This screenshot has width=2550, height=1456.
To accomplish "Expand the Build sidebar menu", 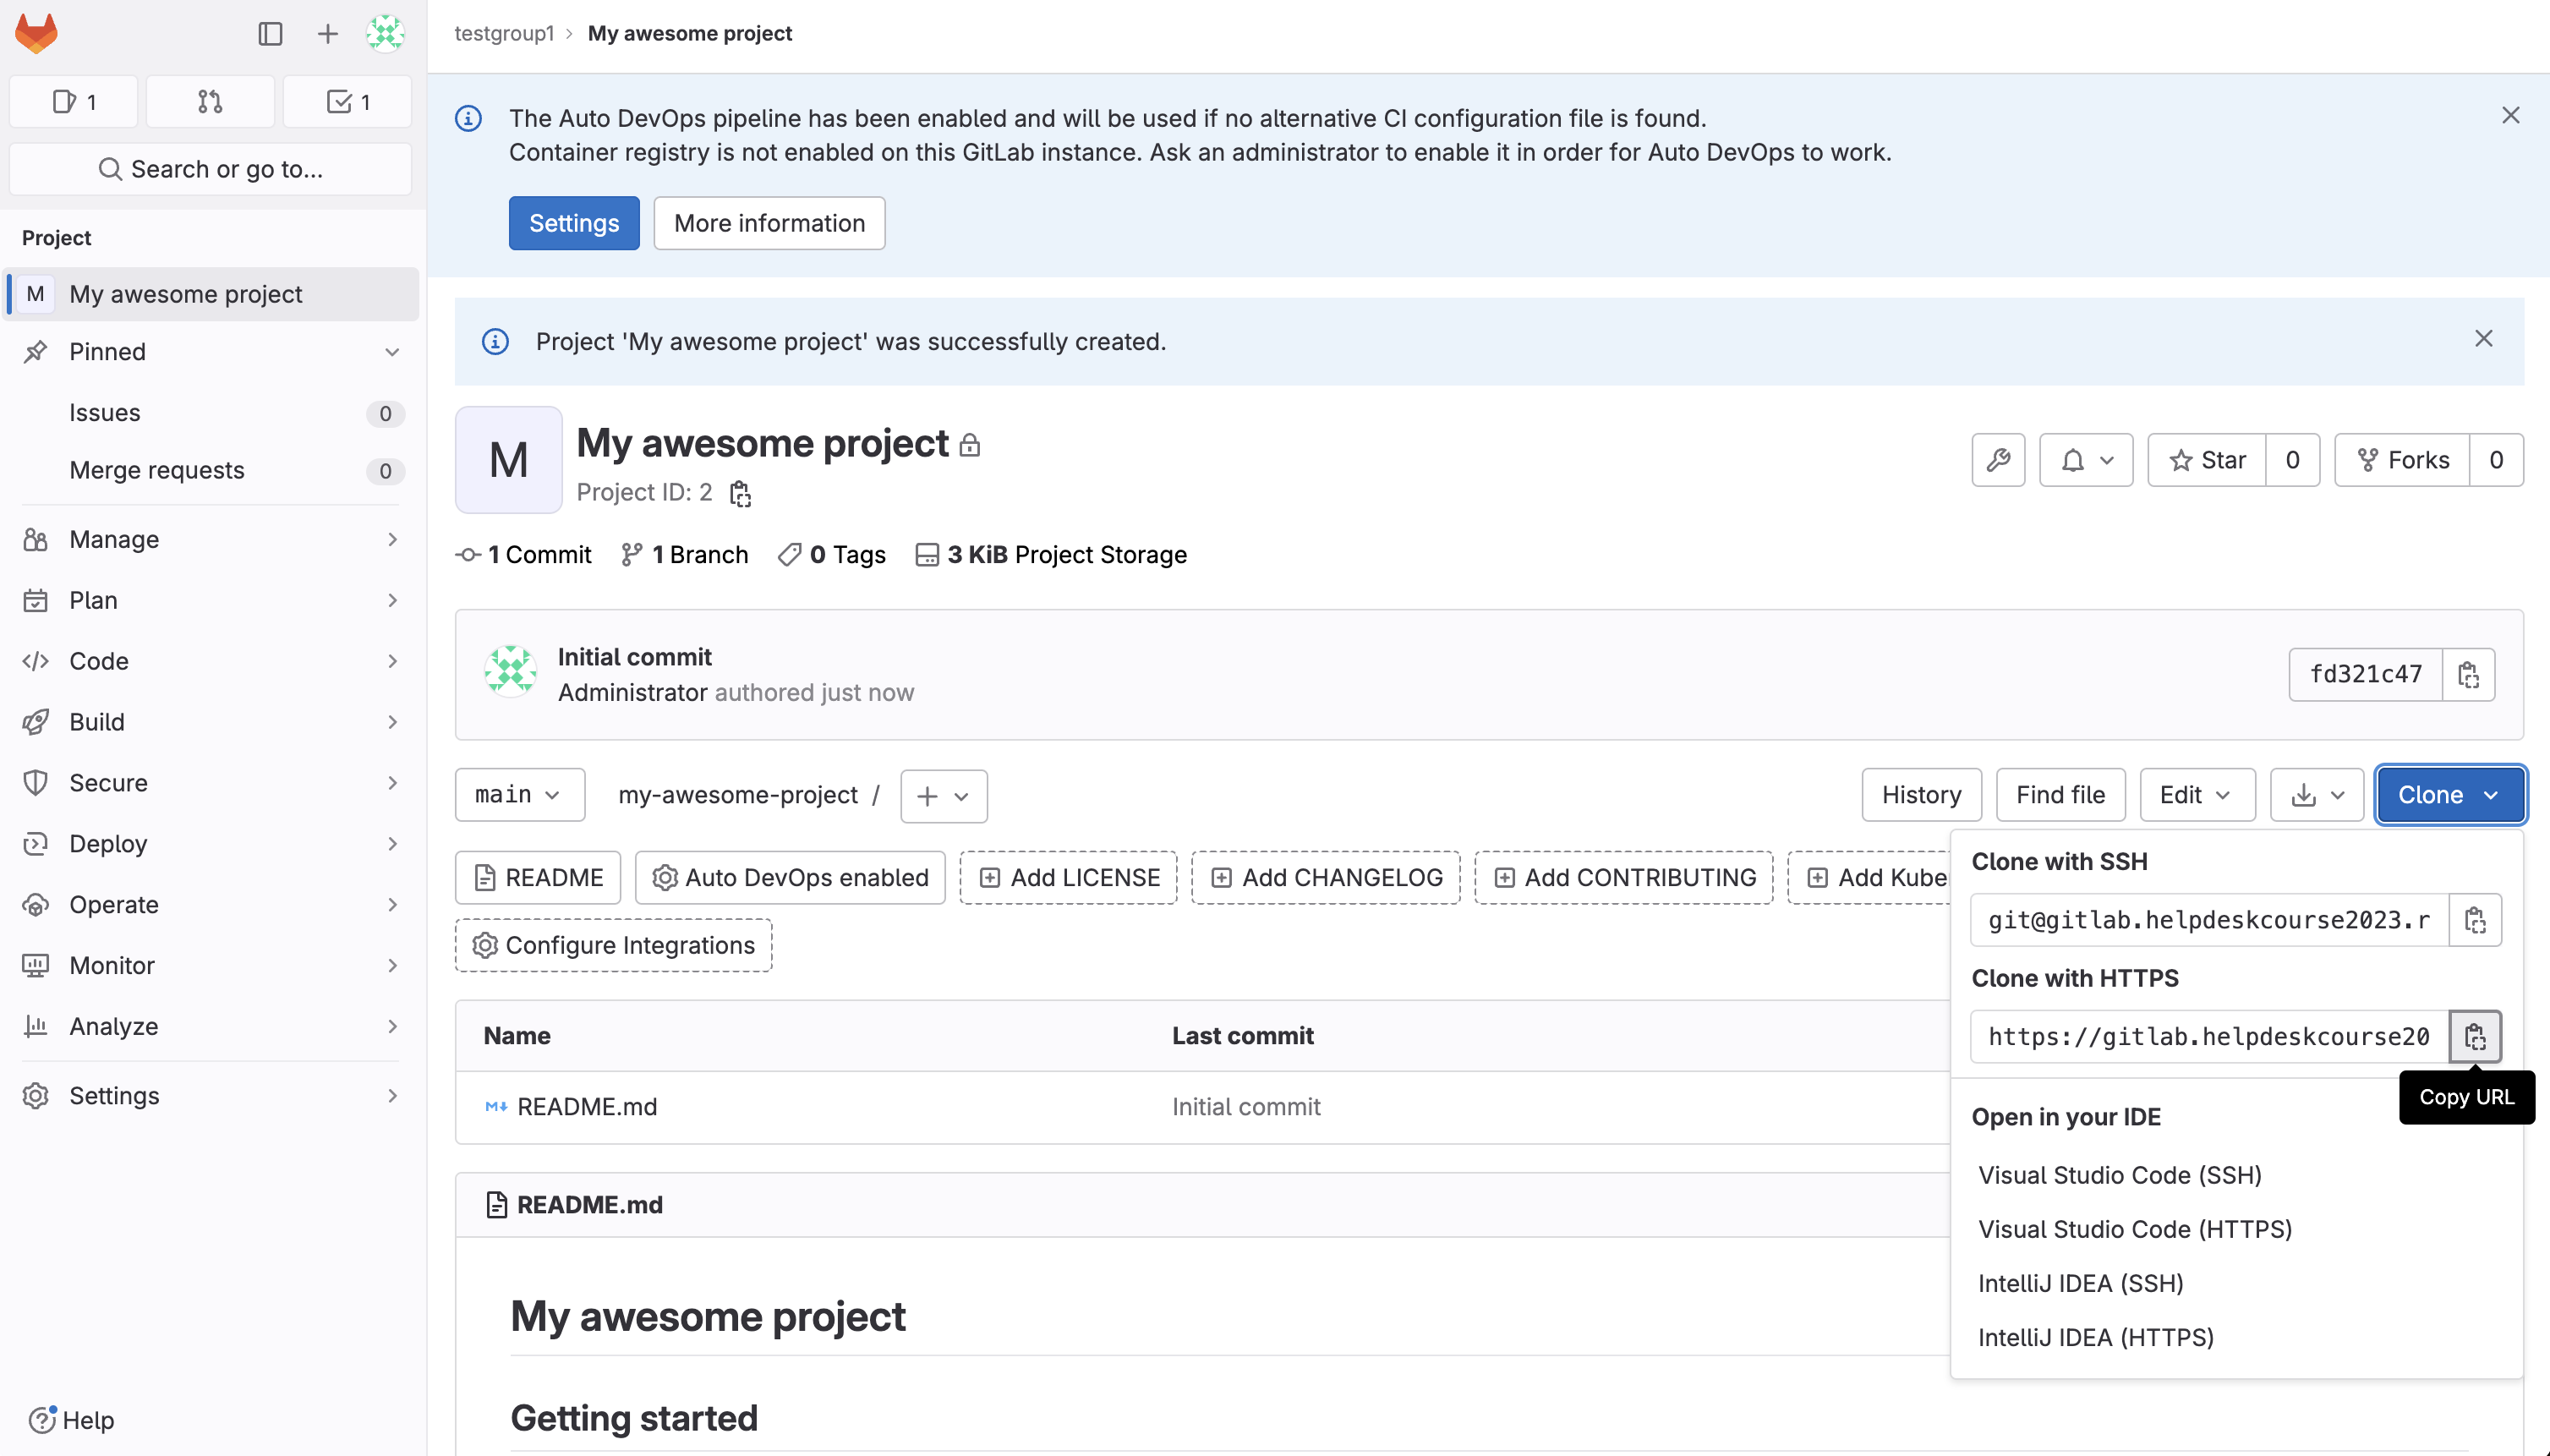I will [210, 722].
